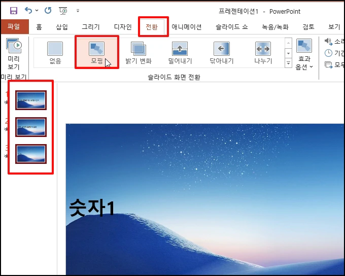
Task: Apply the 밀어내기 transition
Action: pos(180,53)
